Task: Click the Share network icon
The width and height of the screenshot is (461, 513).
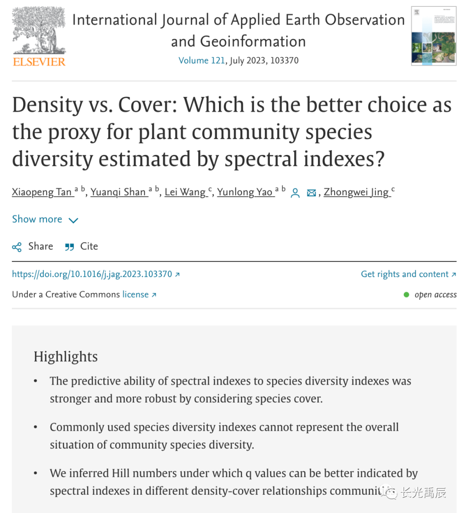Action: pos(17,247)
